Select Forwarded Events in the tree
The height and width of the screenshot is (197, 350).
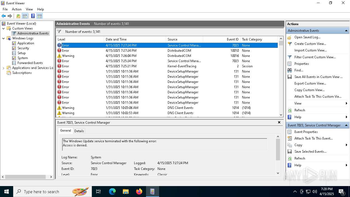30,63
